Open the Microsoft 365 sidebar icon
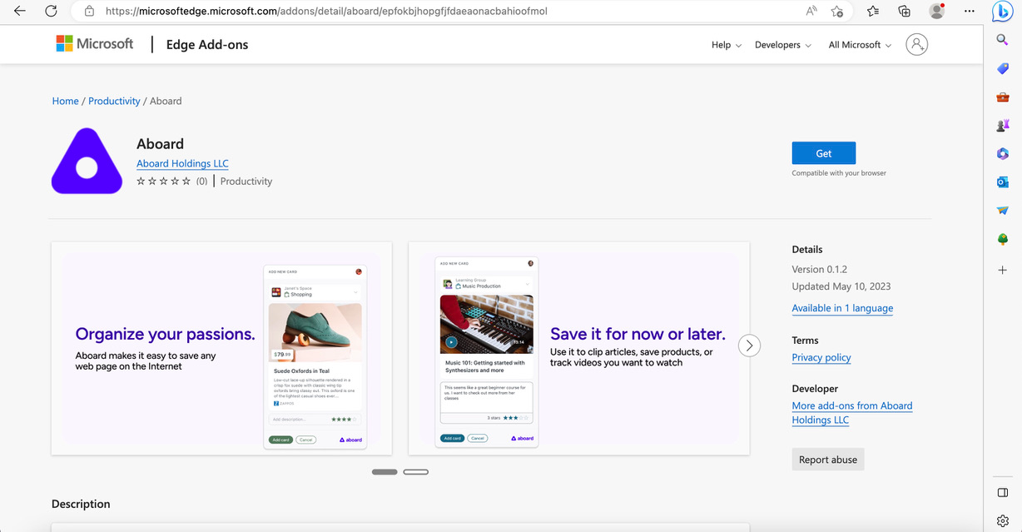This screenshot has height=532, width=1022. pyautogui.click(x=1003, y=154)
